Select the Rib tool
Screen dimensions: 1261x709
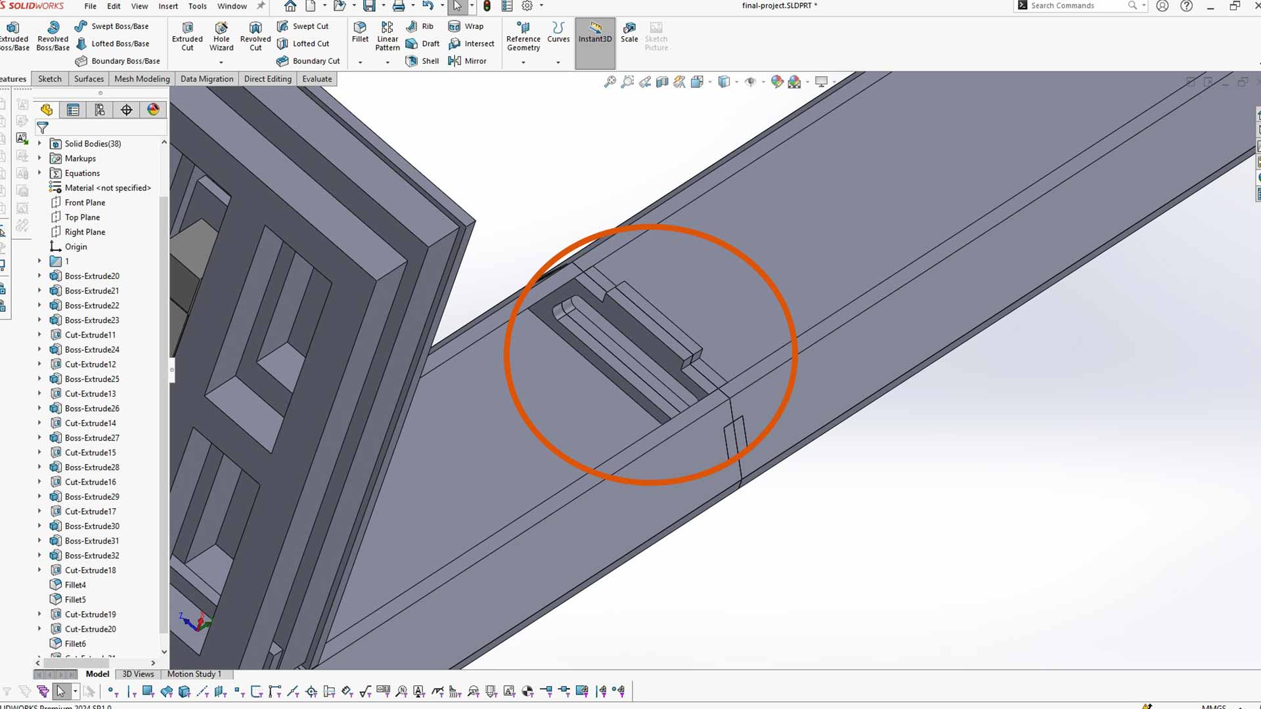coord(420,26)
